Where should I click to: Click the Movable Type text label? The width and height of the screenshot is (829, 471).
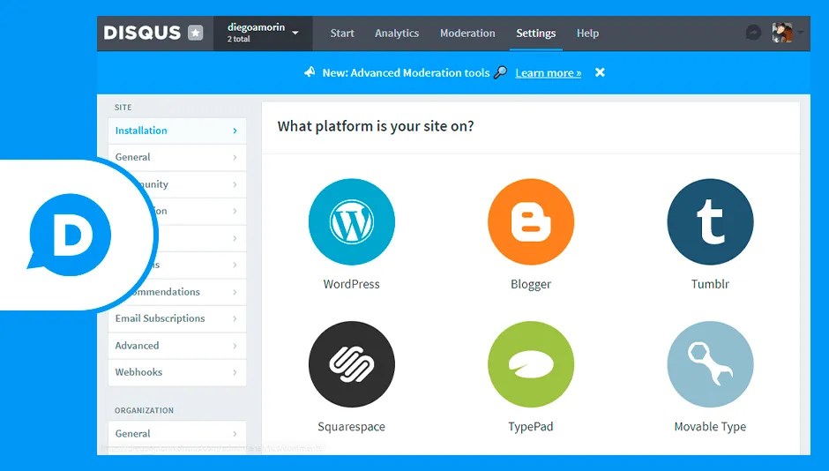710,427
